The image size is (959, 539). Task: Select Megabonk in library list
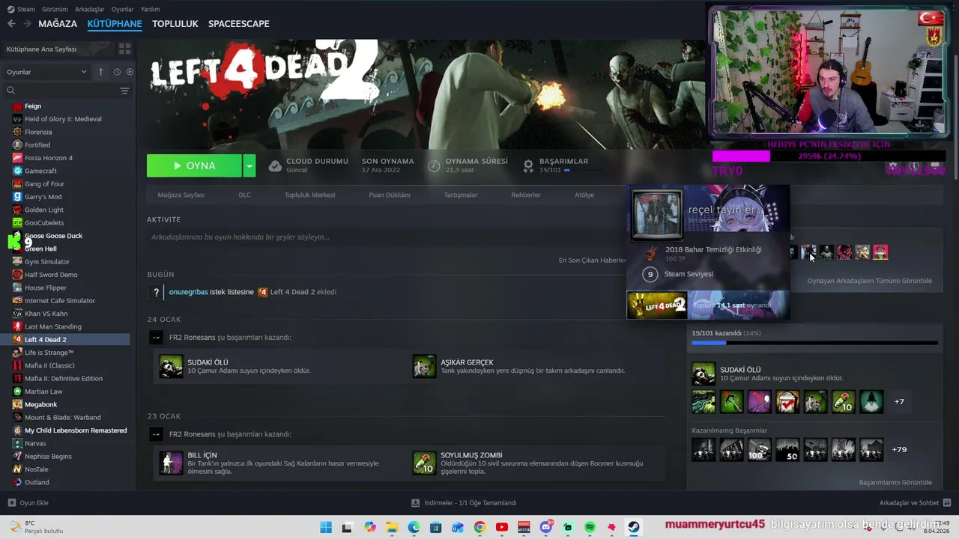point(40,404)
